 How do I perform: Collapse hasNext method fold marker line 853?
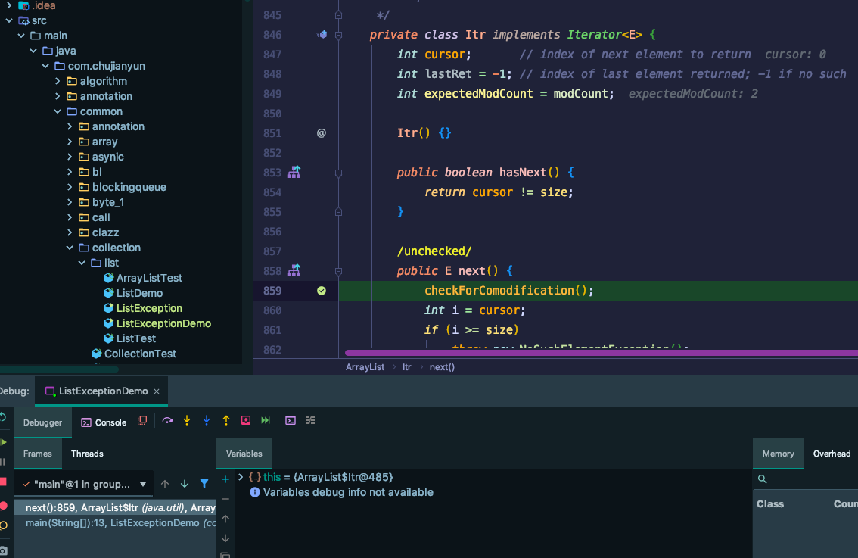(x=339, y=173)
